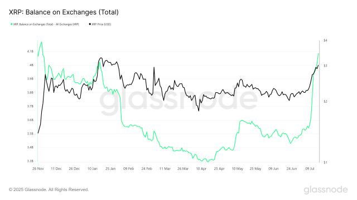This screenshot has width=357, height=200.
Task: Click the $4 price axis label
Action: point(325,41)
